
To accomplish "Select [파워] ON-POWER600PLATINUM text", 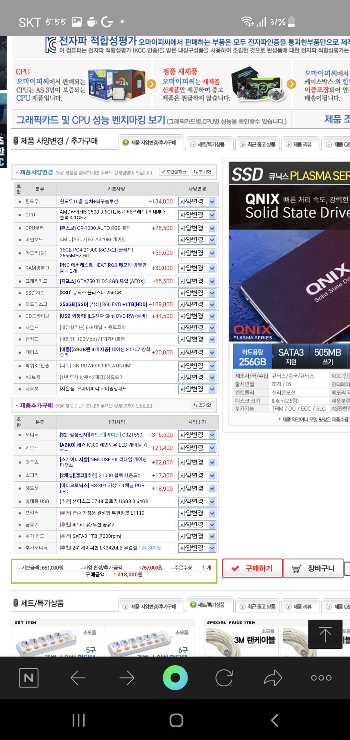I will tap(95, 366).
